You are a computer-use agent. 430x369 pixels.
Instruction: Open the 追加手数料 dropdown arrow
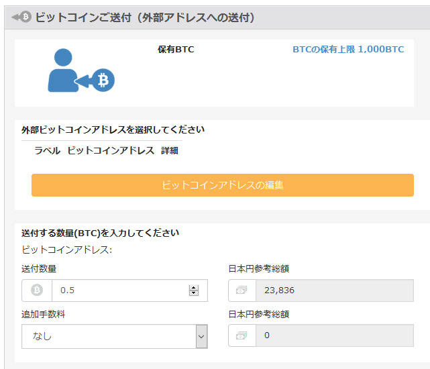coord(201,336)
